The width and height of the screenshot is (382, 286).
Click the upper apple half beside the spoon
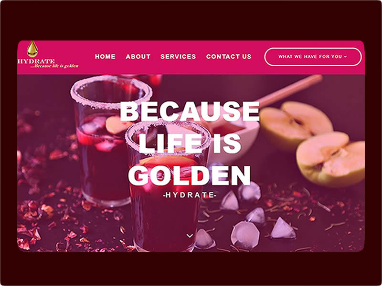click(297, 123)
